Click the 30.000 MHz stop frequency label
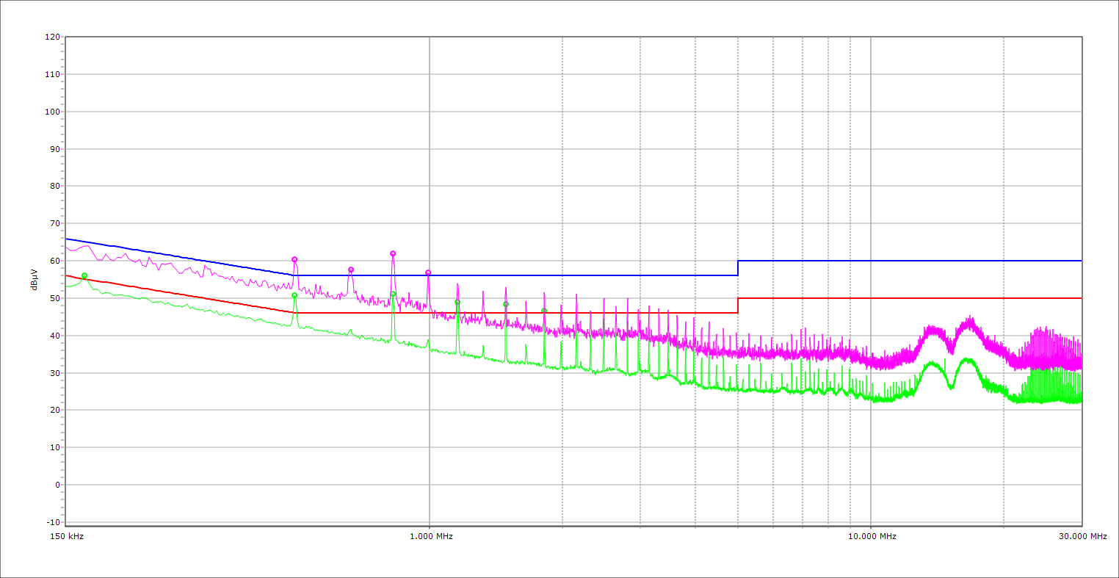The image size is (1119, 578). pos(1082,537)
